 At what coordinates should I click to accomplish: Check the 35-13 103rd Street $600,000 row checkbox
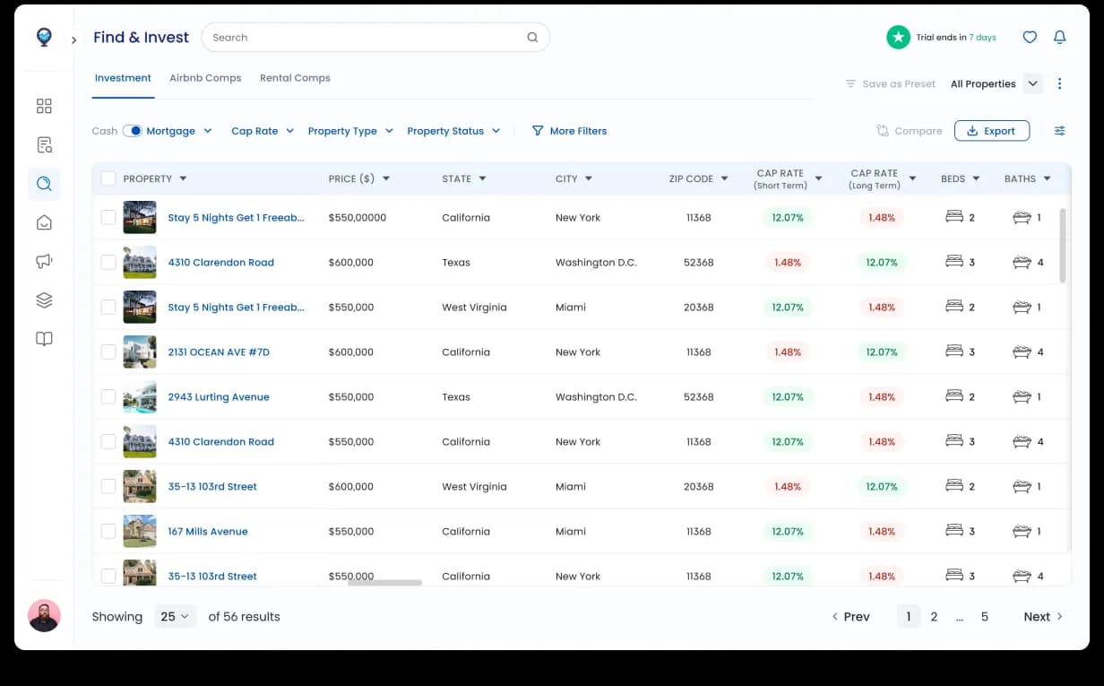point(108,486)
